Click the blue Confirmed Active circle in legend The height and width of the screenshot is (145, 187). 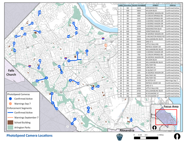(10, 99)
